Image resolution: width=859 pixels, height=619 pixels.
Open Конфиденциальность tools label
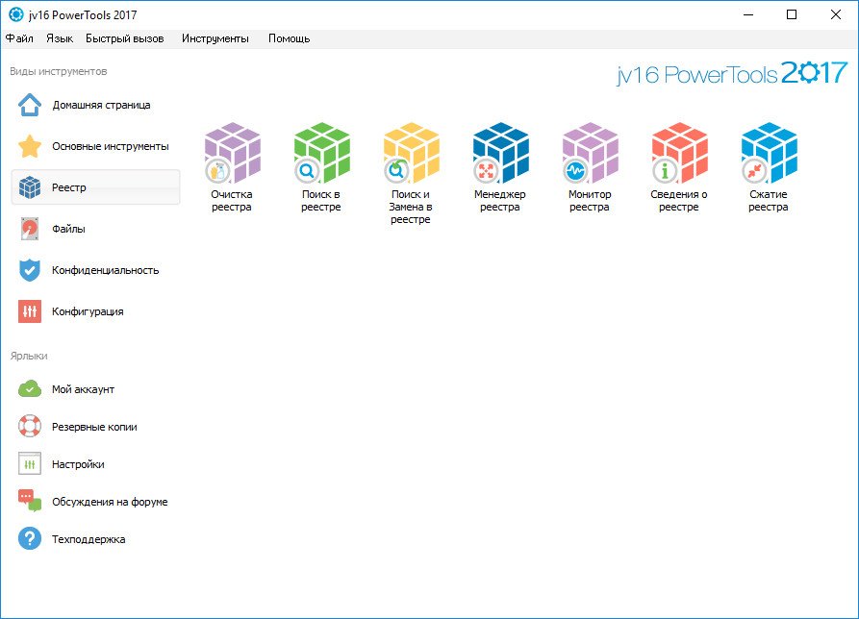106,270
